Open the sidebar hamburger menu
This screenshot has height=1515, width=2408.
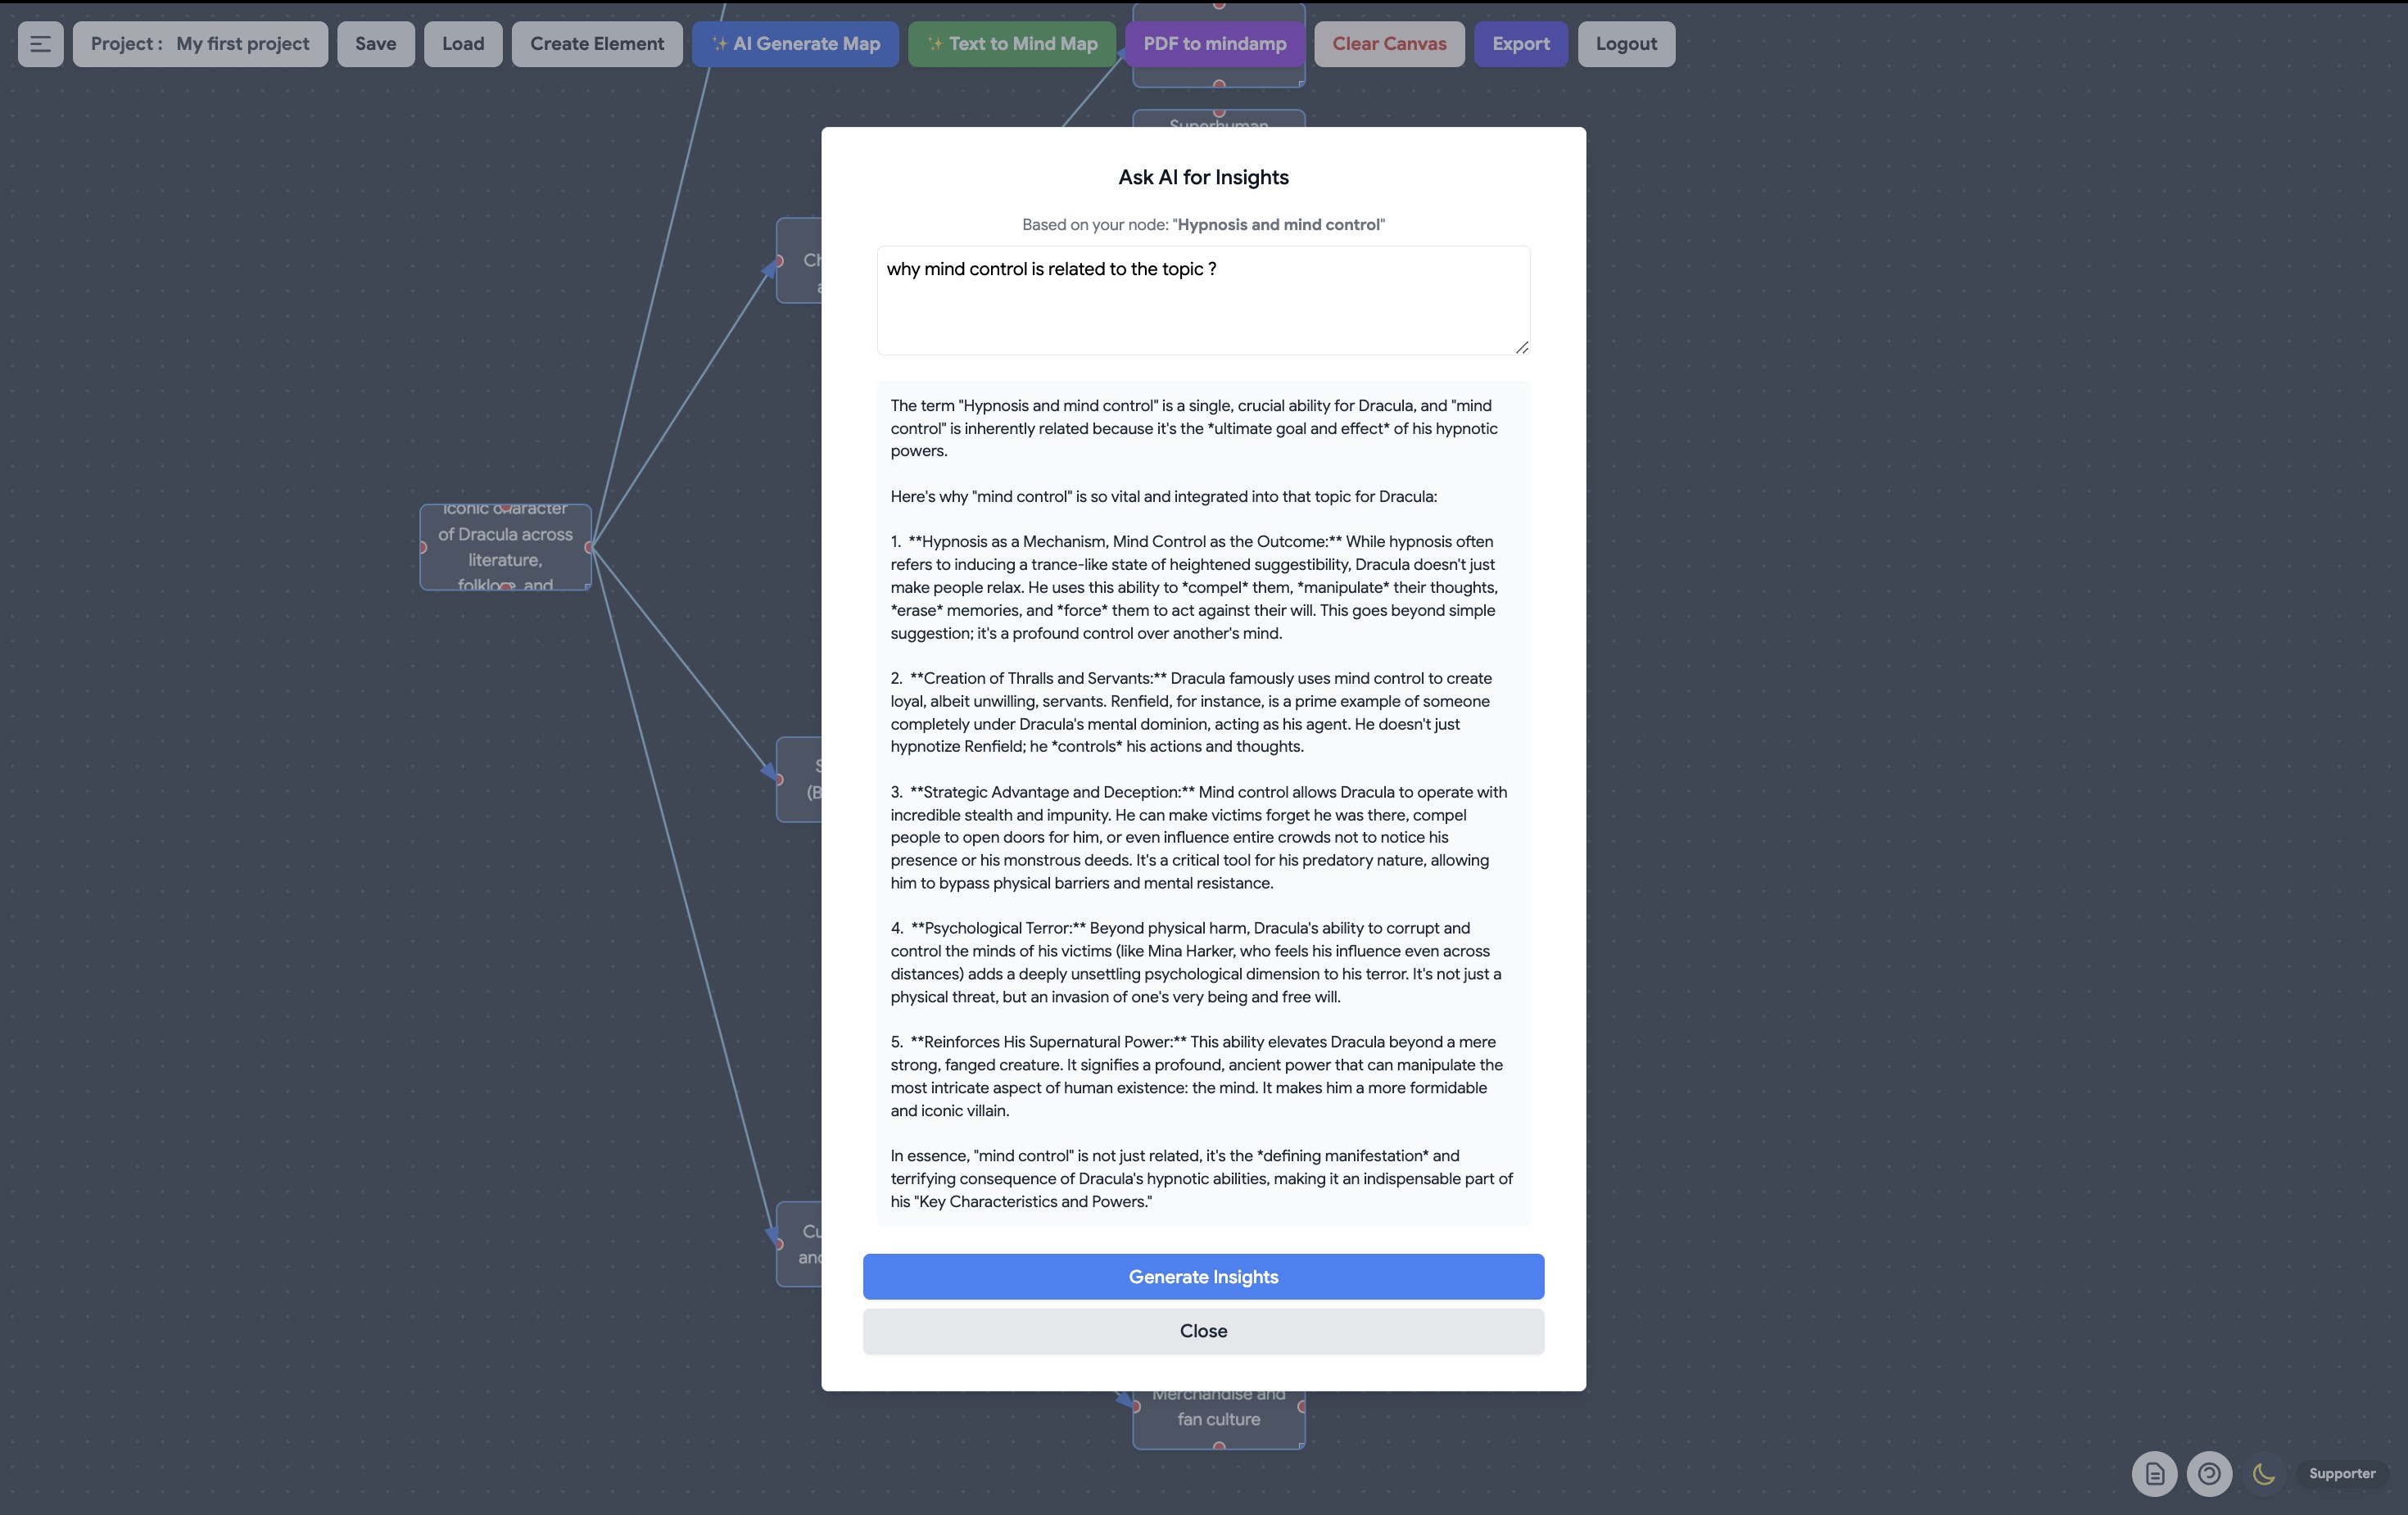pos(40,44)
